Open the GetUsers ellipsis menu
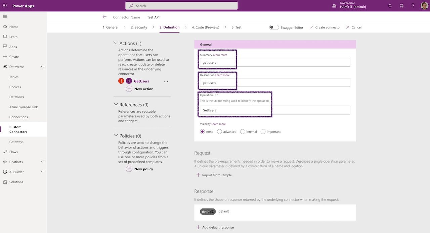430x233 pixels. (x=166, y=81)
